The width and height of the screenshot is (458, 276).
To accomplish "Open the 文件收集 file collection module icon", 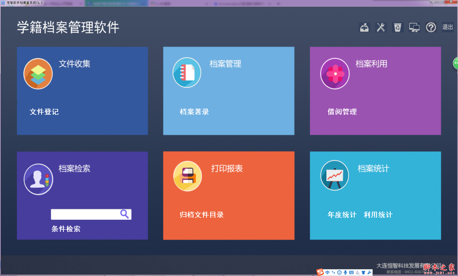I will (x=38, y=74).
